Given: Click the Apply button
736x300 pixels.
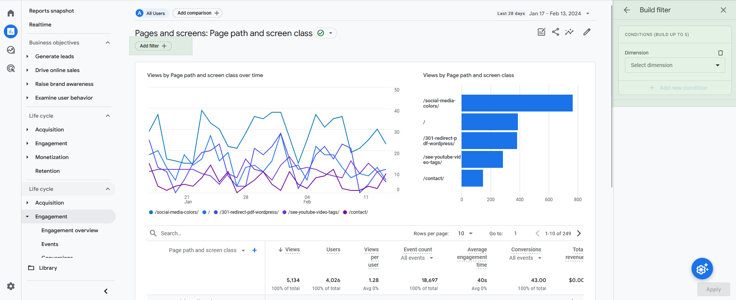Looking at the screenshot, I should pos(713,289).
